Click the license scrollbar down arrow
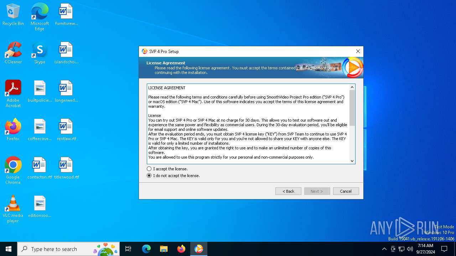Image resolution: width=456 pixels, height=256 pixels. point(352,161)
